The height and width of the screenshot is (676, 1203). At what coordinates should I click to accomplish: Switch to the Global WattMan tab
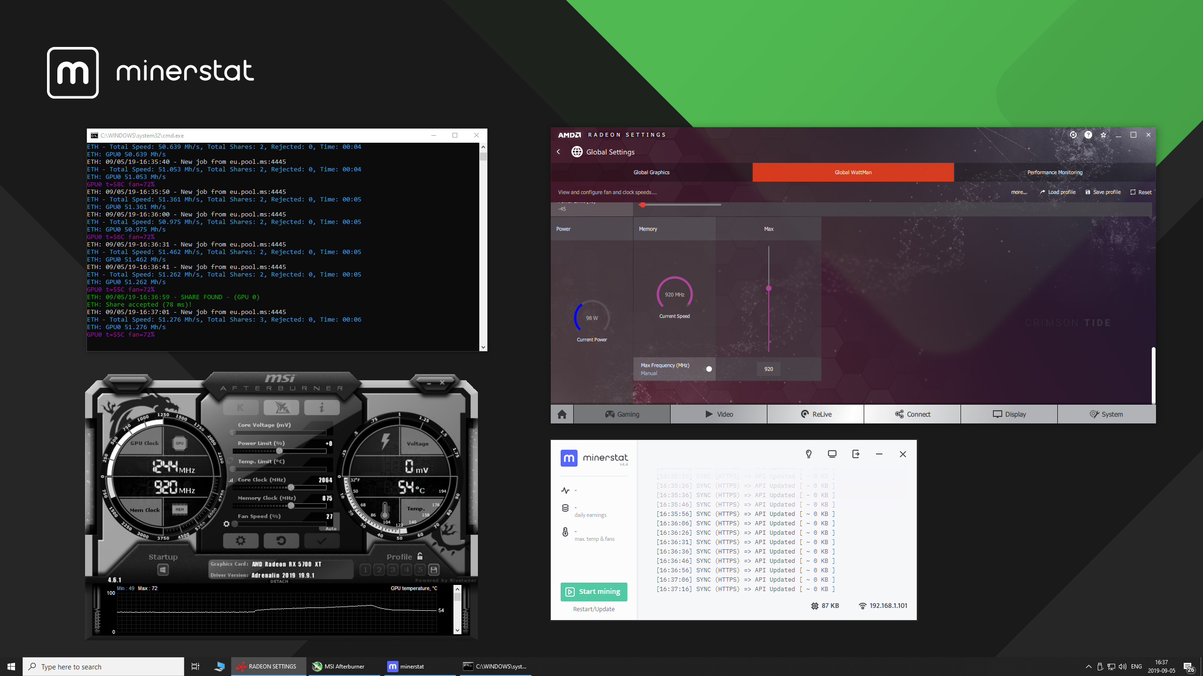tap(853, 172)
